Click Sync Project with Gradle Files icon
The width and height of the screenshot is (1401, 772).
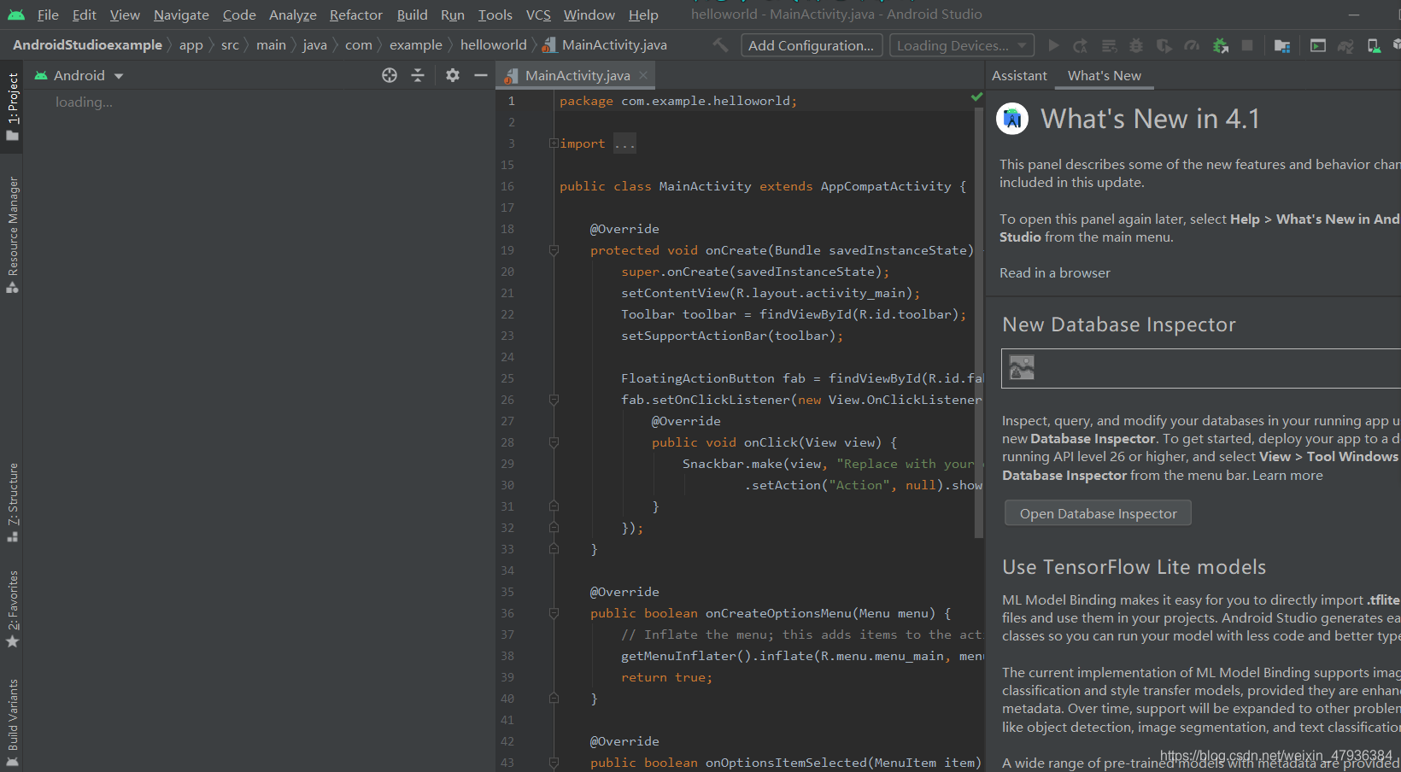pyautogui.click(x=1345, y=45)
